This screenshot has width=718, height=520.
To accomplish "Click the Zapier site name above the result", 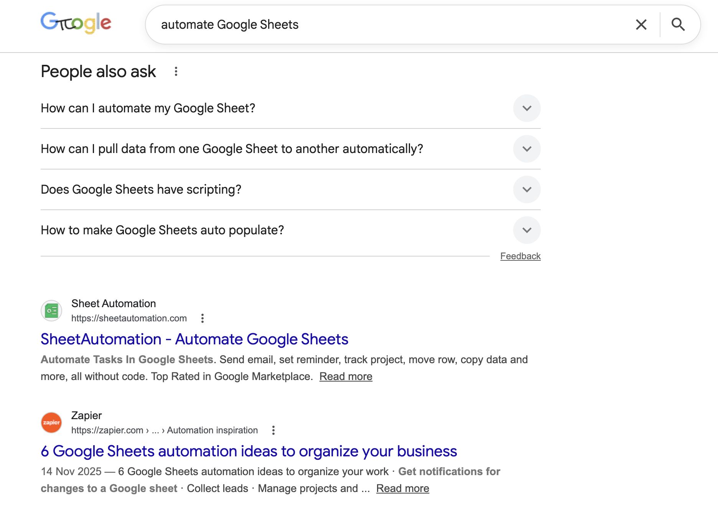I will [87, 416].
